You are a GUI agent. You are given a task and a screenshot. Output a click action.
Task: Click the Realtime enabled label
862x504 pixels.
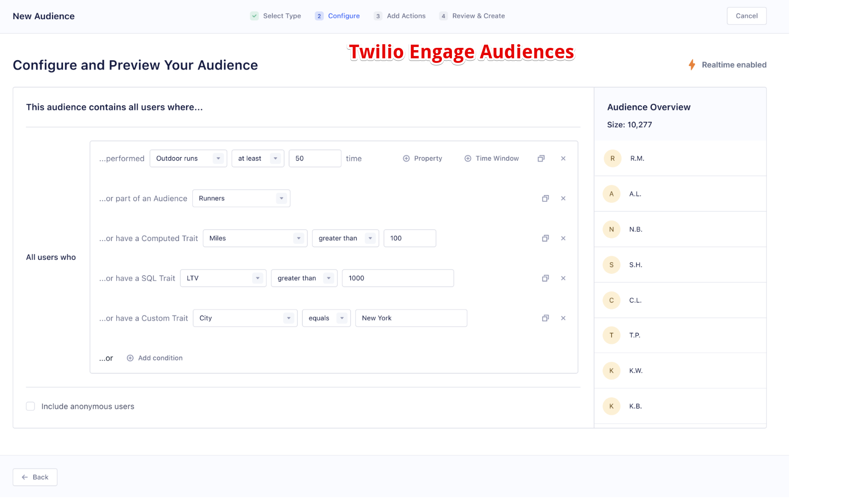[x=734, y=65]
